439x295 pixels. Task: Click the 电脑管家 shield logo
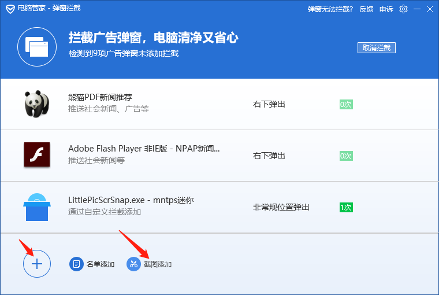pos(10,9)
